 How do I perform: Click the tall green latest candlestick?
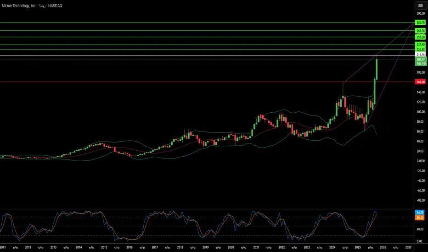377,69
